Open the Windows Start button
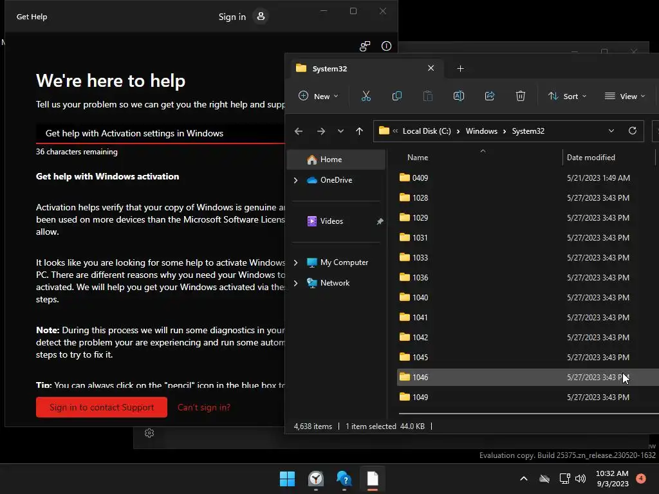 point(288,479)
